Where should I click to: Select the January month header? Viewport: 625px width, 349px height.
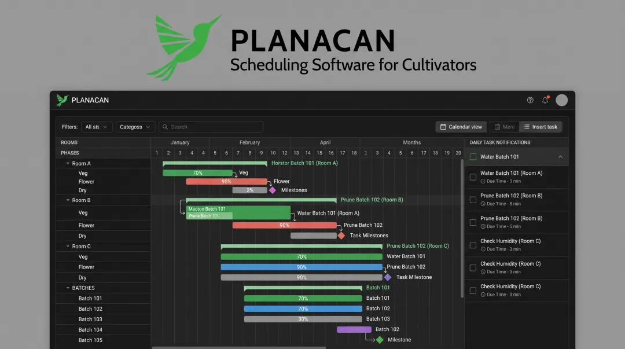(180, 142)
